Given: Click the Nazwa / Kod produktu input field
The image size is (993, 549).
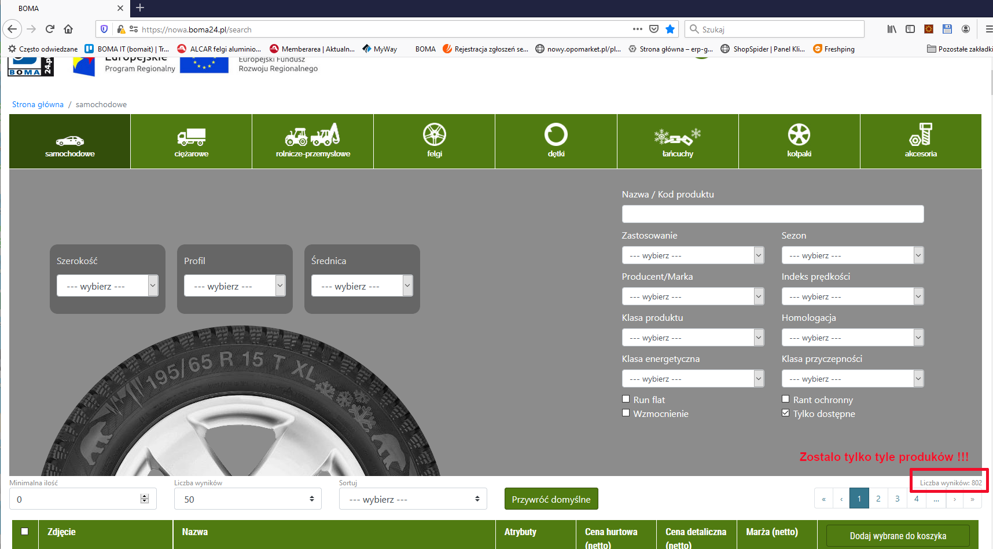Looking at the screenshot, I should [773, 214].
